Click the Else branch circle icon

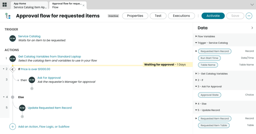tap(12, 97)
